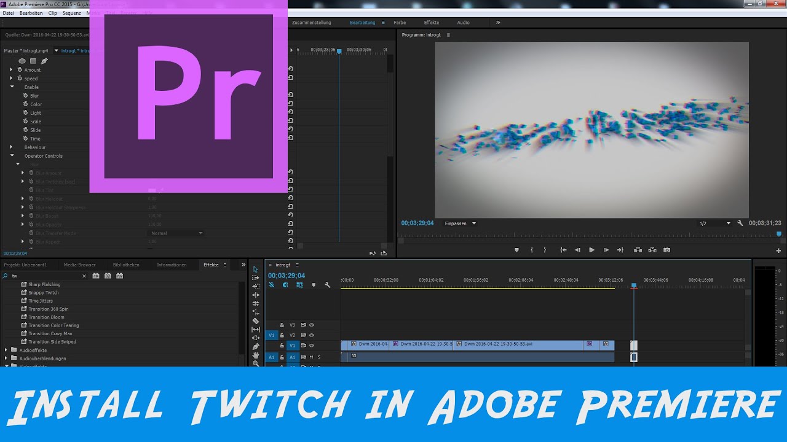Click free draw bezier pen mask
Viewport: 787px width, 442px height.
[x=44, y=61]
